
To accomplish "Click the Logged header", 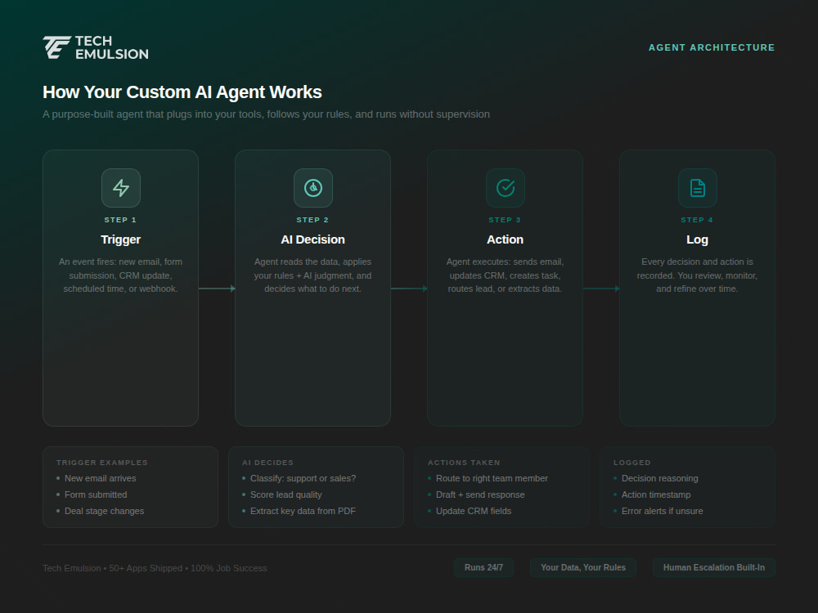I will click(631, 463).
